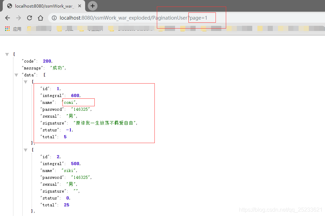Click the message value "成功"
Image resolution: width=325 pixels, height=216 pixels.
point(57,68)
